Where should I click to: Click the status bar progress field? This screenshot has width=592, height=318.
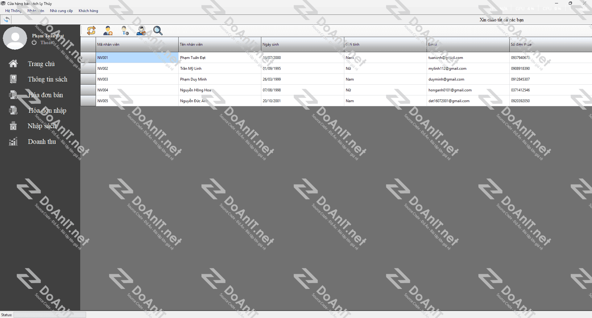pos(50,315)
